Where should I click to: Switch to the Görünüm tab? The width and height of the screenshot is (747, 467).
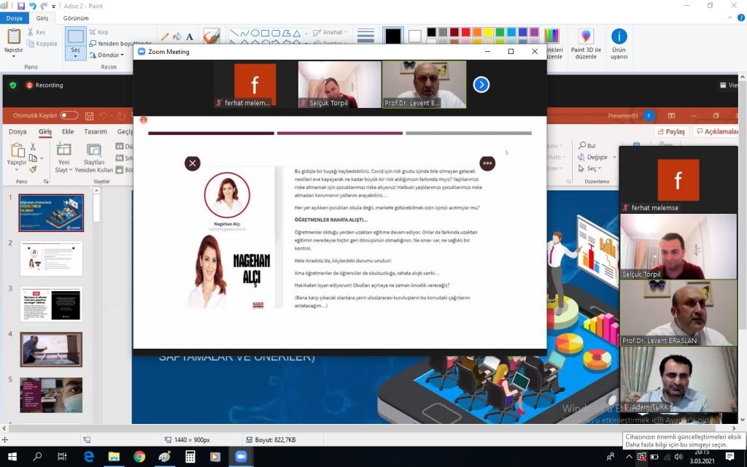[x=76, y=18]
